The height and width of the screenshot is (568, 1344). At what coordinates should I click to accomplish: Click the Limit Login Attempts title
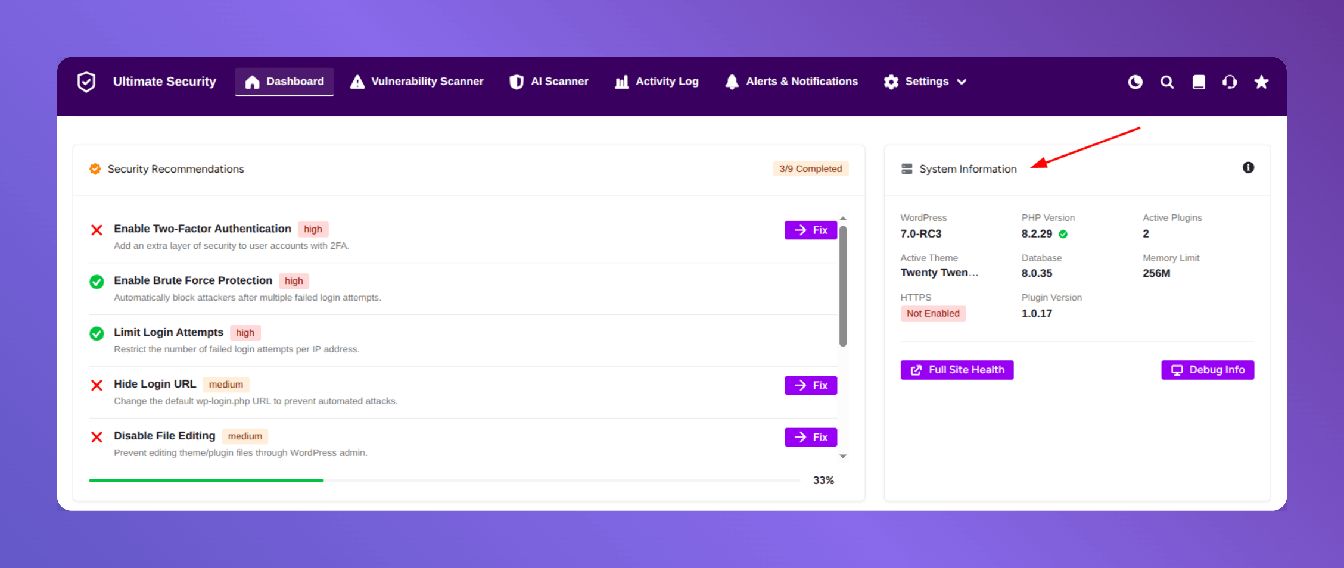(x=169, y=333)
